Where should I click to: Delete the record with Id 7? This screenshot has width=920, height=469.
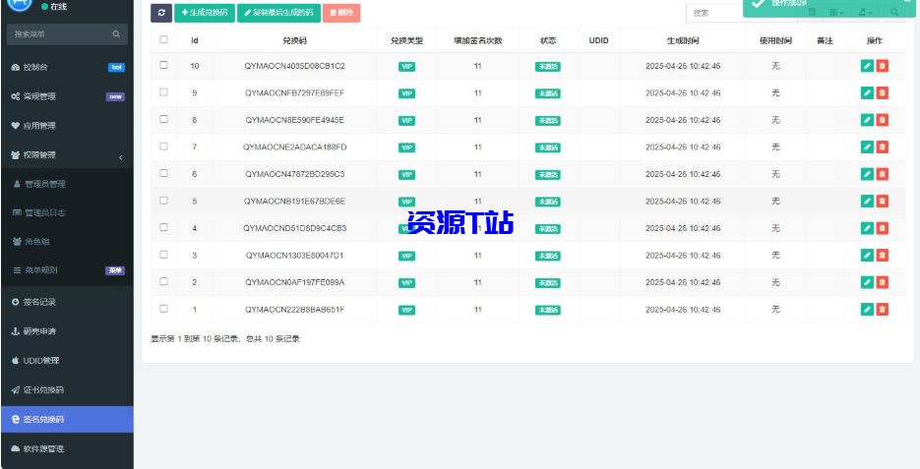(882, 147)
